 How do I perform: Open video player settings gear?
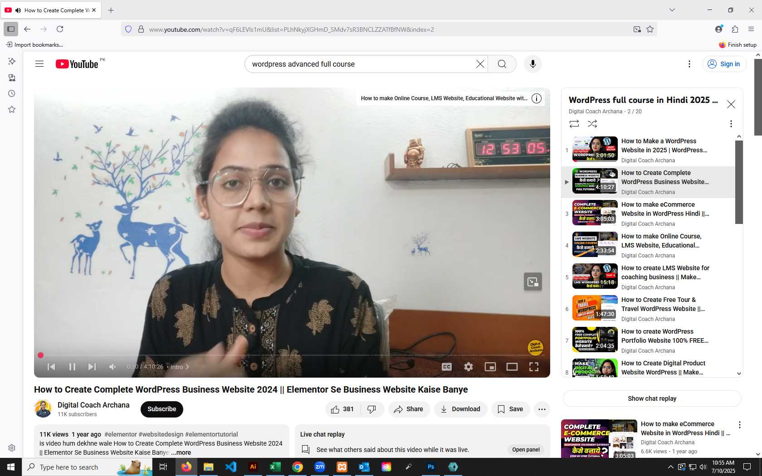click(x=469, y=367)
